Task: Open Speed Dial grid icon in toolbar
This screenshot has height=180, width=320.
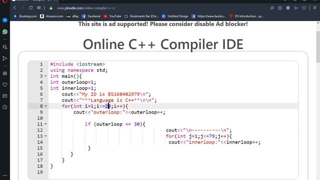Action: [39, 8]
